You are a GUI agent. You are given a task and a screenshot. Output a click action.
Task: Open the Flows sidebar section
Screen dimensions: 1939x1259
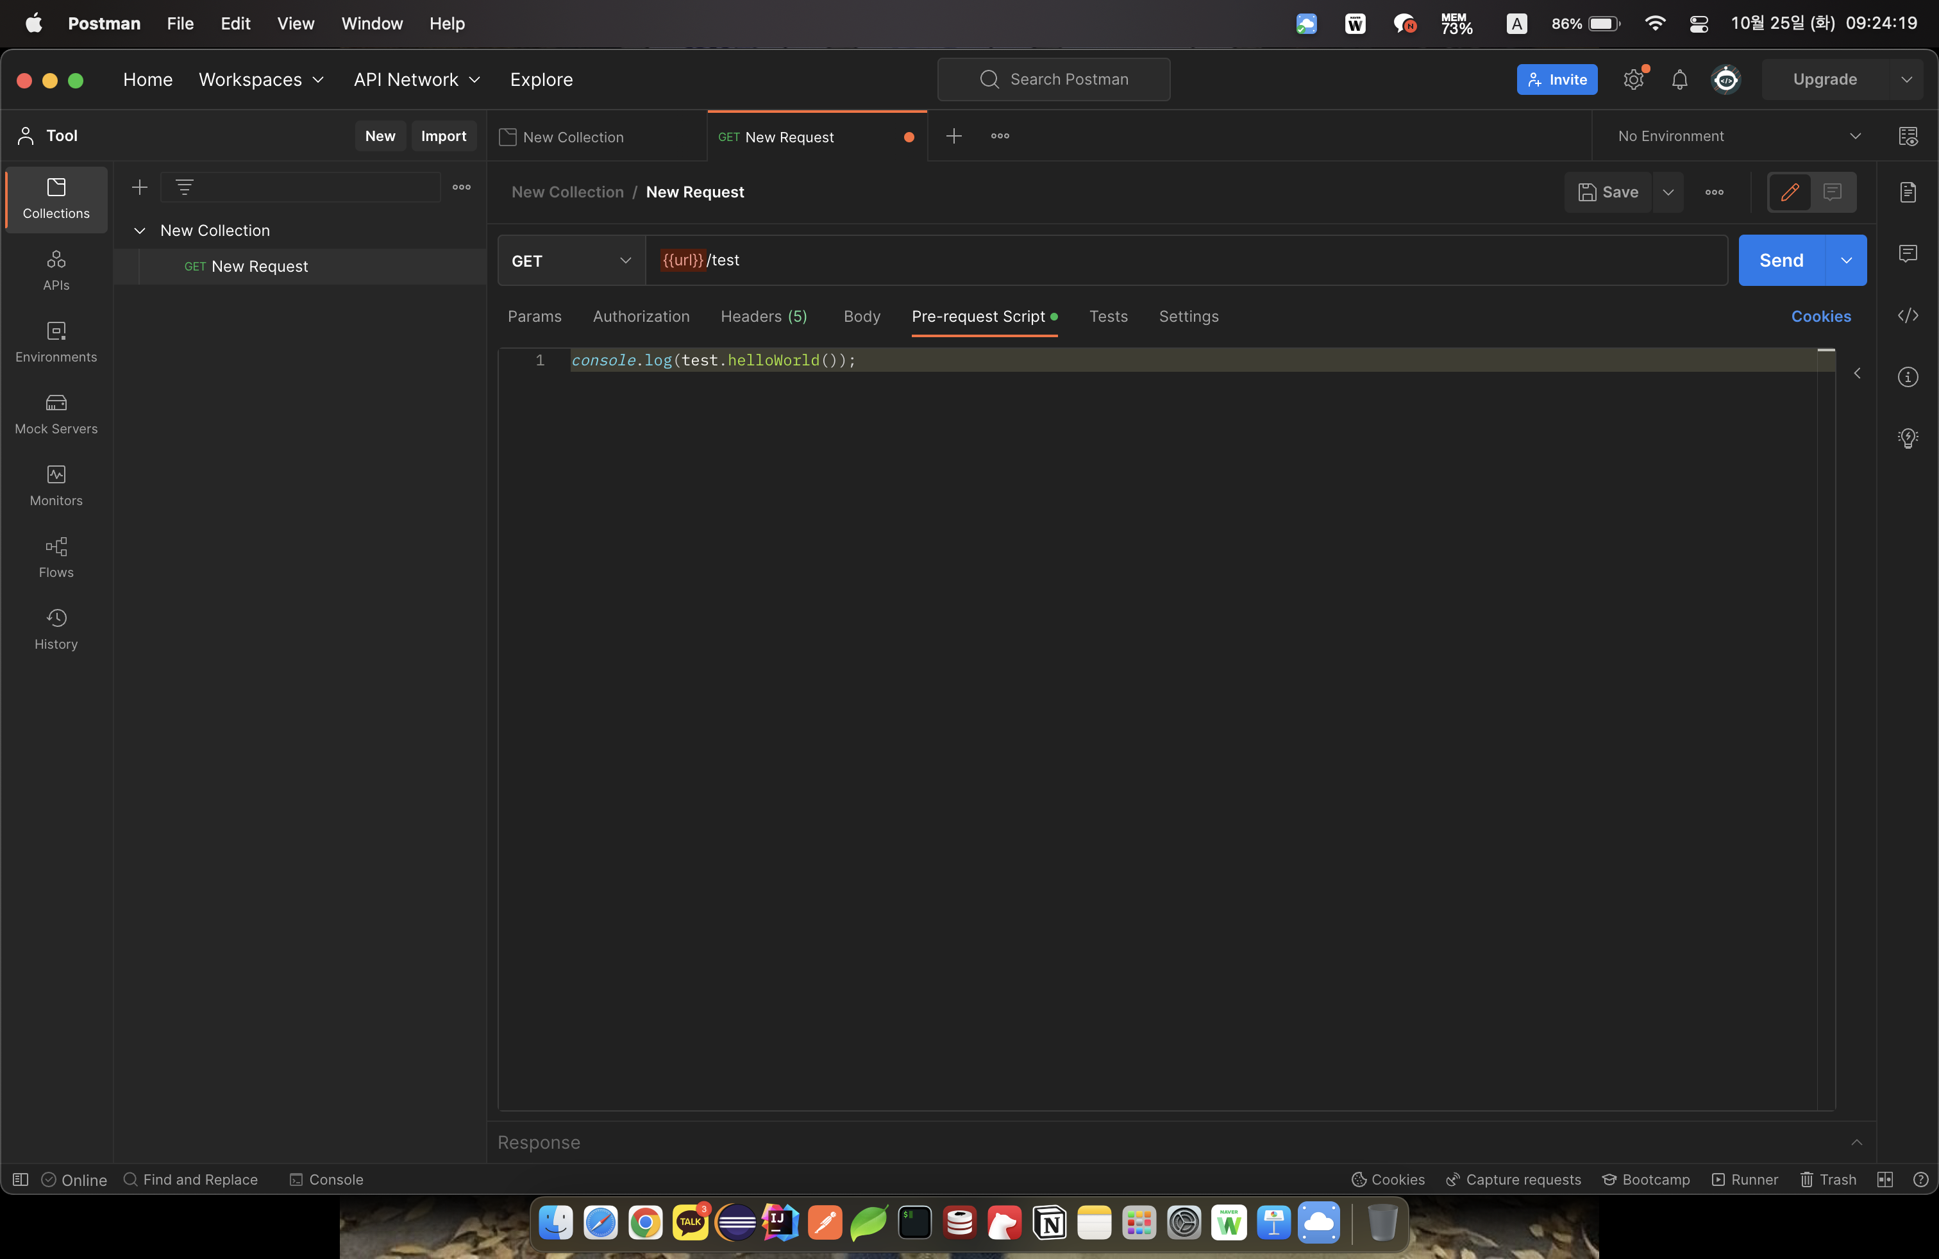[x=56, y=557]
